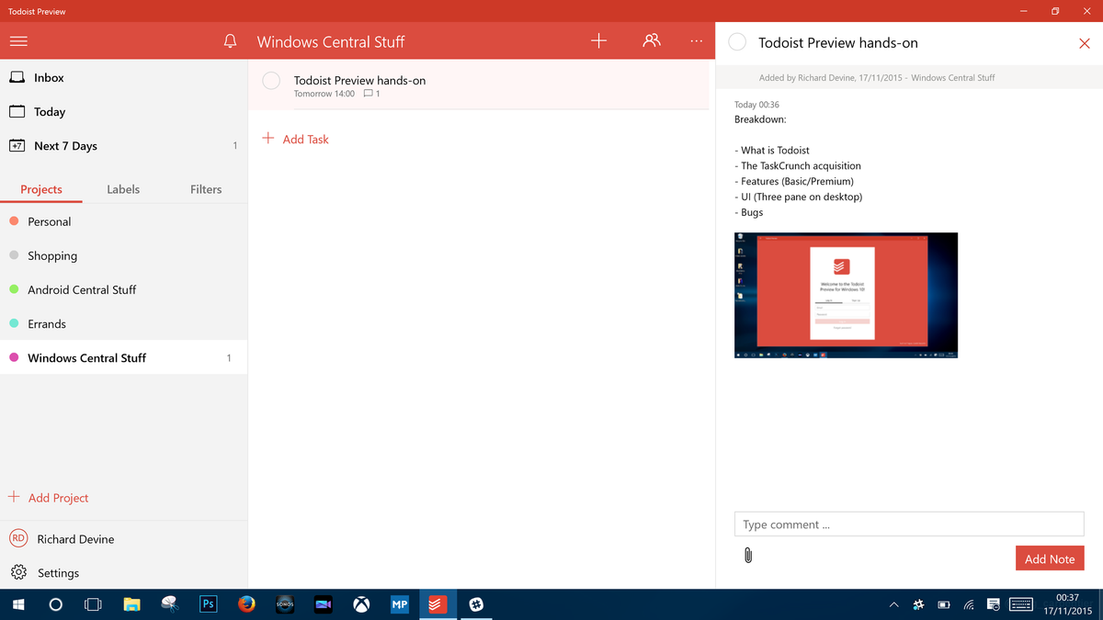Open Task View in taskbar
This screenshot has width=1103, height=620.
coord(93,604)
